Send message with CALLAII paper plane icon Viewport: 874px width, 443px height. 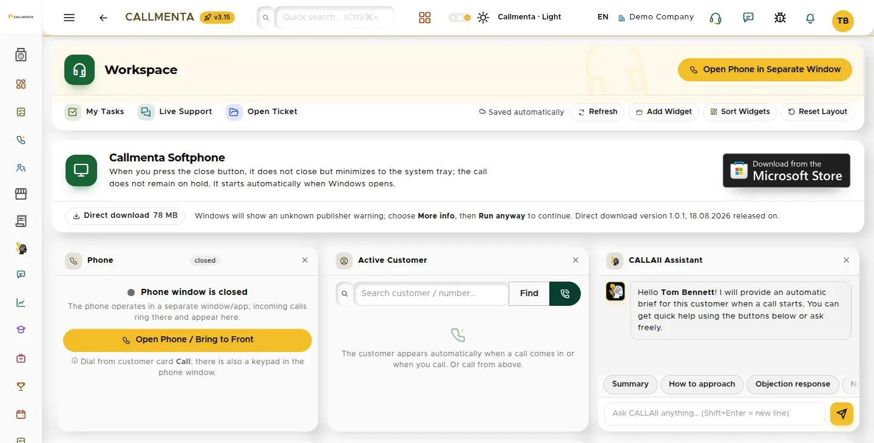click(x=842, y=414)
